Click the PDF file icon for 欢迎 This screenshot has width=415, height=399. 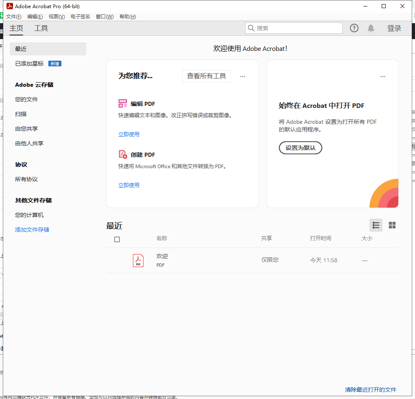click(x=138, y=261)
